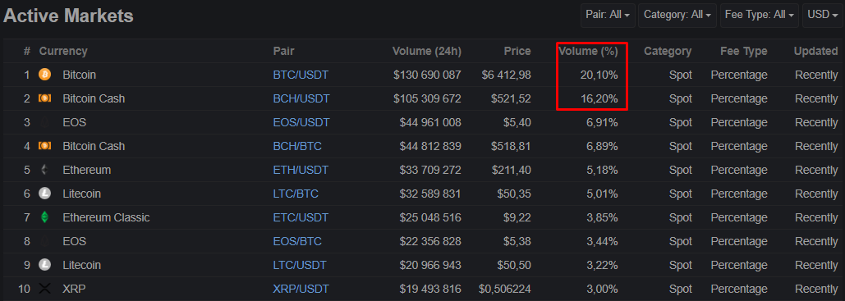Open the EOS/USDT pair link
The height and width of the screenshot is (301, 845).
301,123
